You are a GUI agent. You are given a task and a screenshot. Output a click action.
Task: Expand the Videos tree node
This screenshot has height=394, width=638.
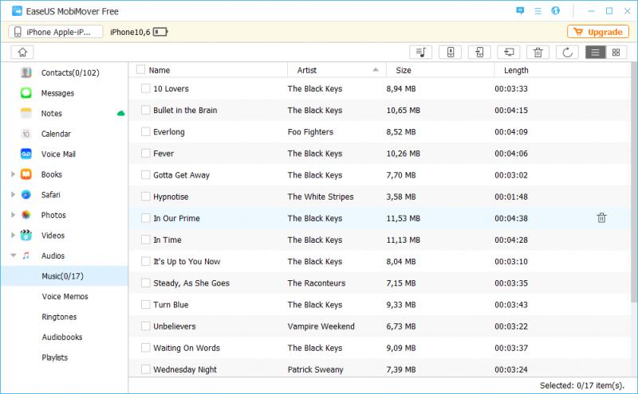point(13,235)
